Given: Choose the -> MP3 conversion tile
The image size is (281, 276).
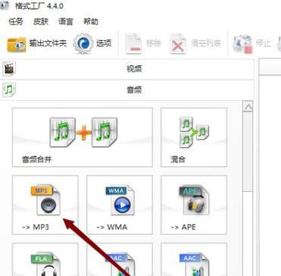Looking at the screenshot, I should (x=45, y=205).
